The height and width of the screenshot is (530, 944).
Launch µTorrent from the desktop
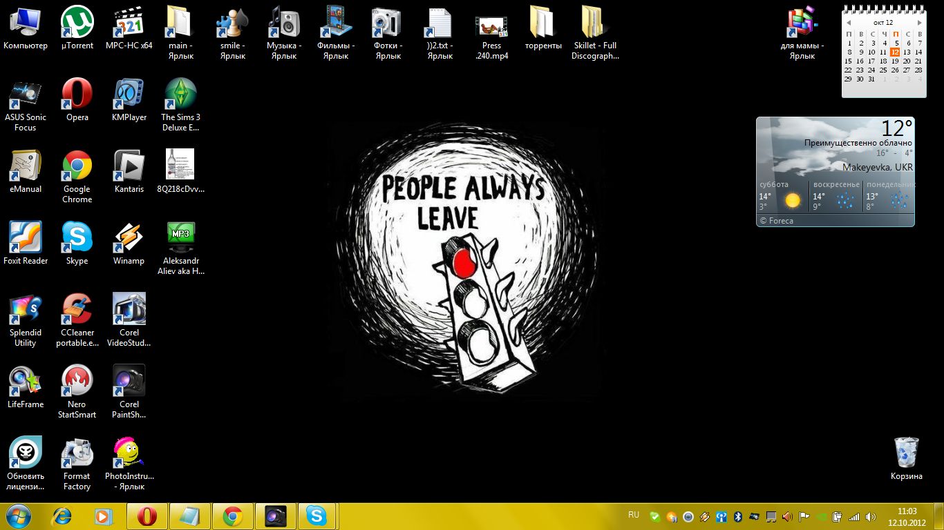(77, 28)
